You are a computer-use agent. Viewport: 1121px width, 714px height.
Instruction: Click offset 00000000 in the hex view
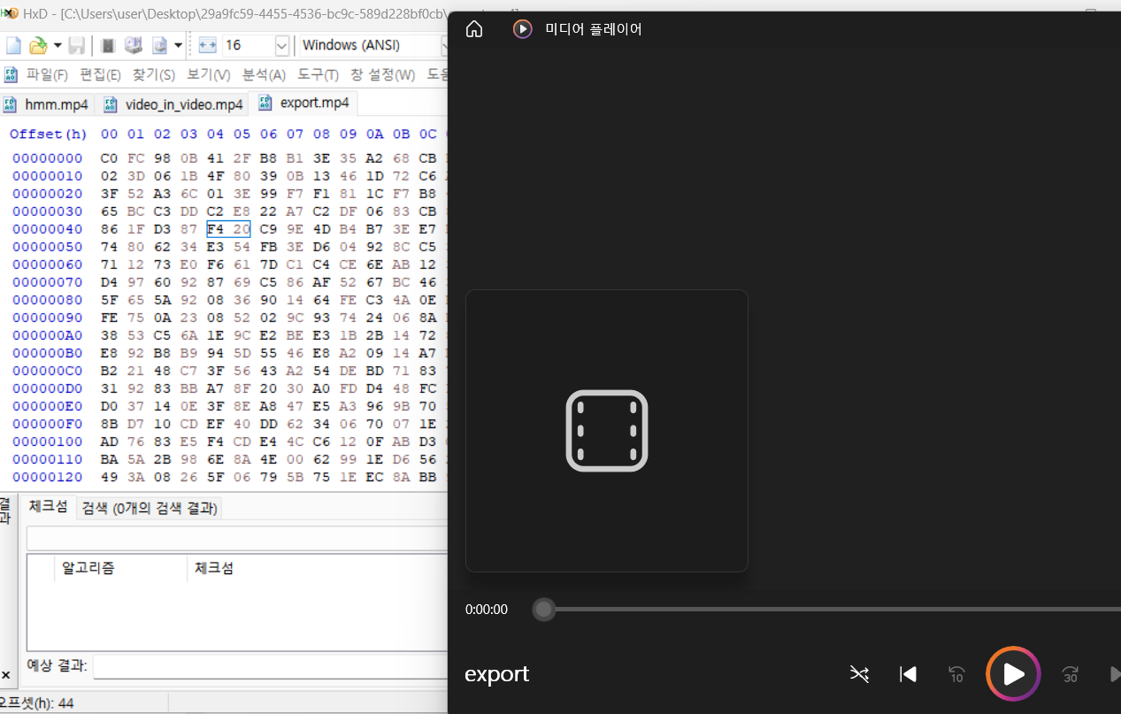48,158
